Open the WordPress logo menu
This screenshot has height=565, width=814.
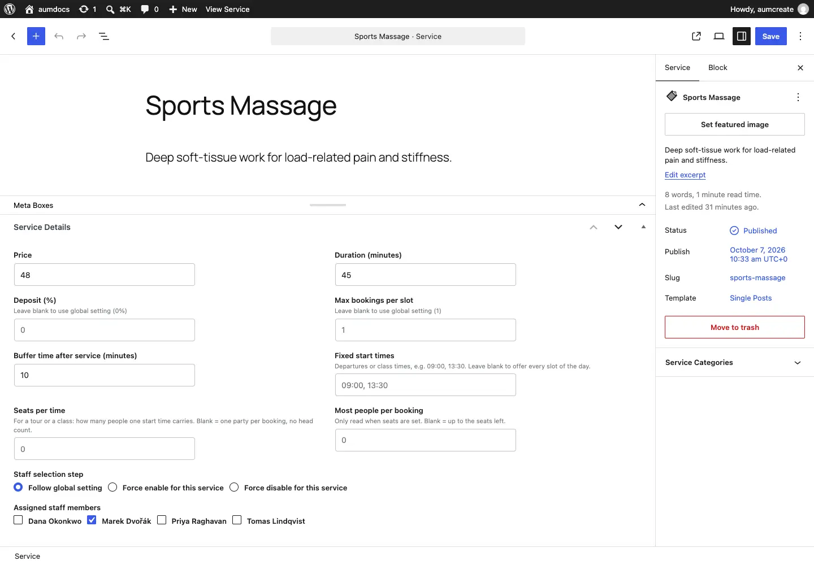pyautogui.click(x=10, y=9)
